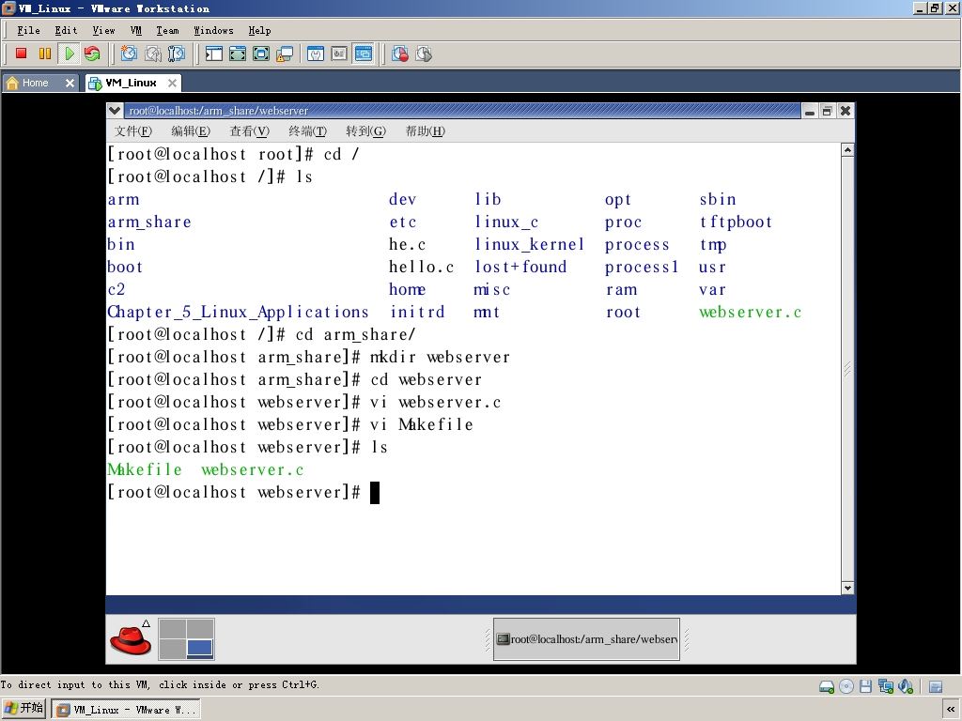This screenshot has width=962, height=721.
Task: Click the network adapter status icon
Action: pyautogui.click(x=885, y=686)
